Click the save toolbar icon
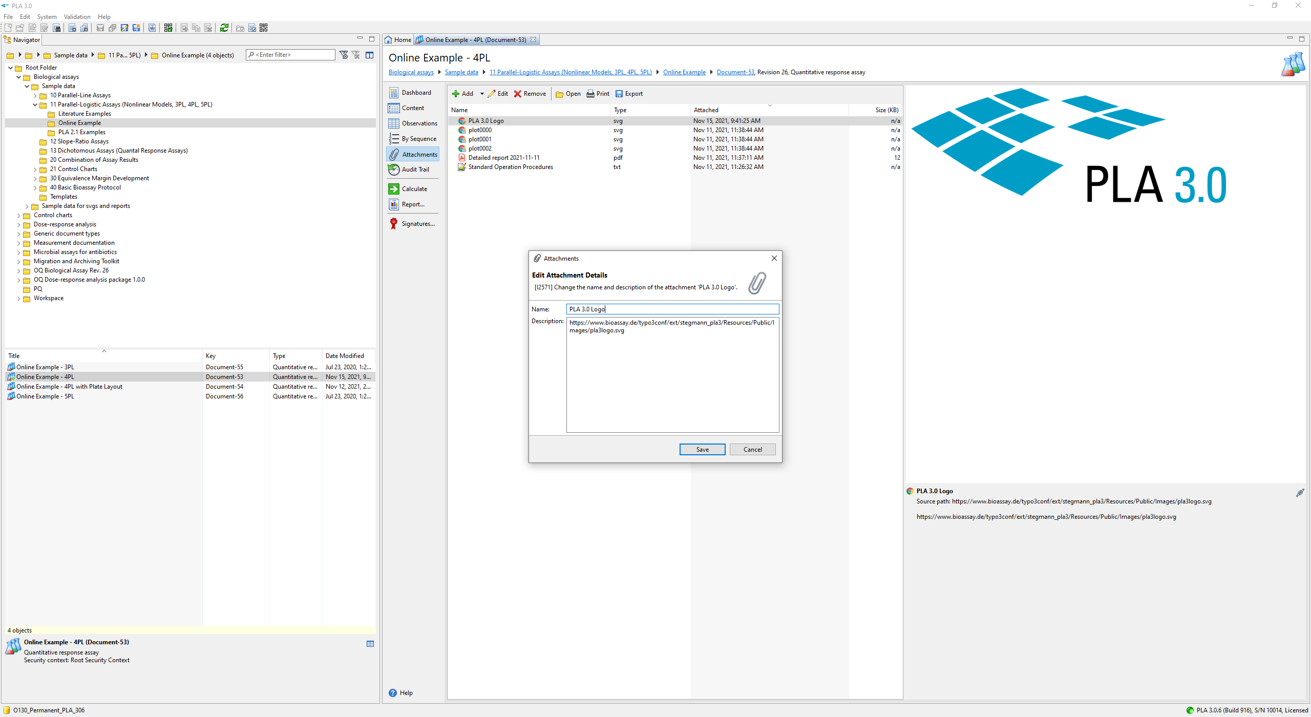 [100, 28]
